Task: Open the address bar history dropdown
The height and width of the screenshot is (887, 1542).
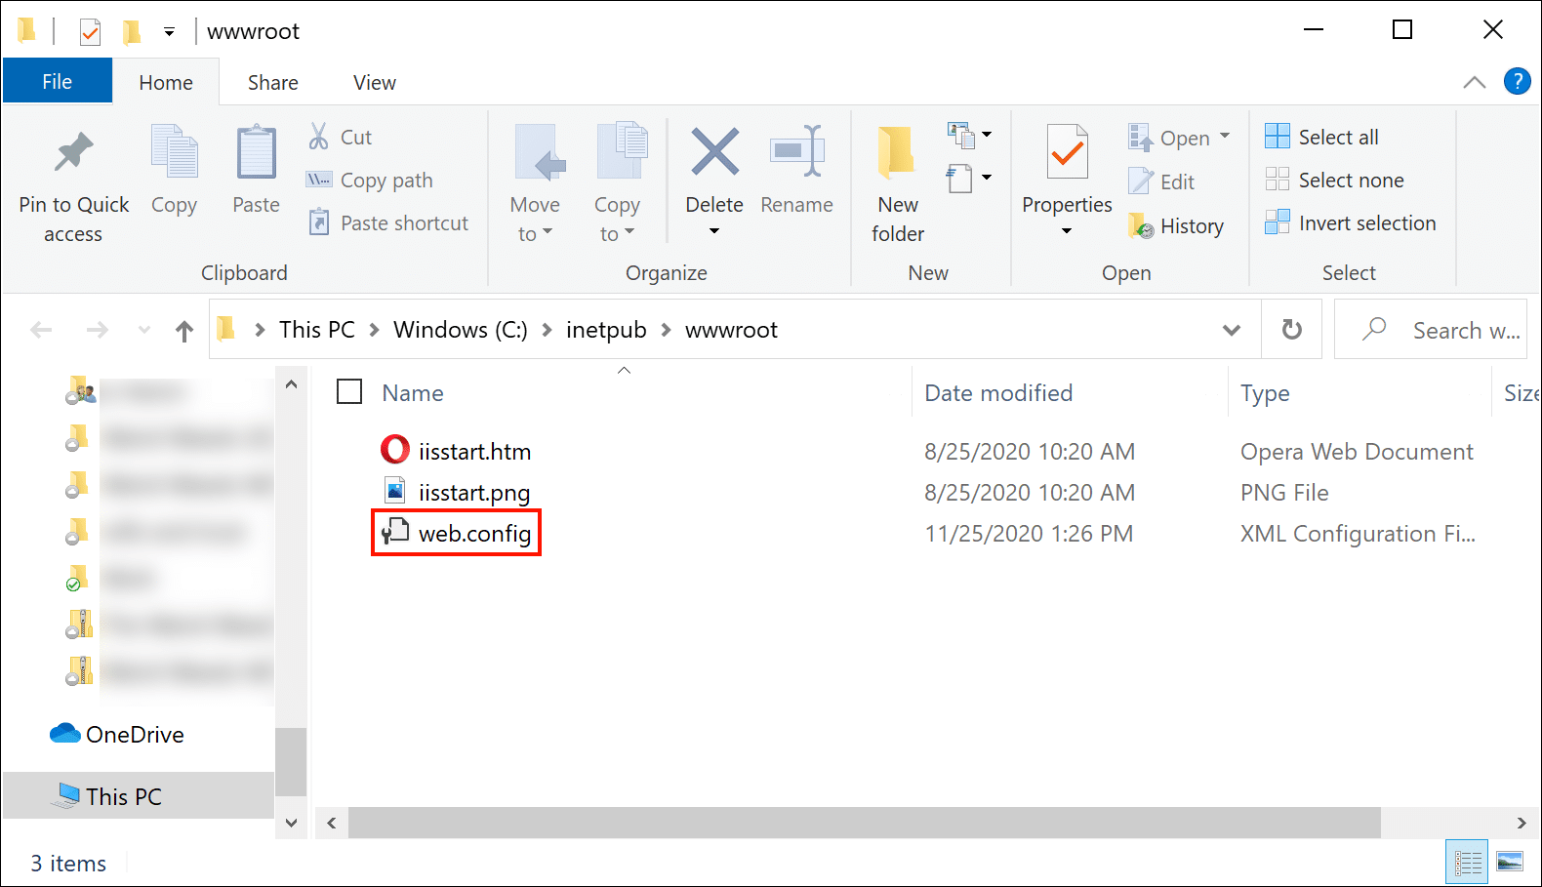Action: tap(1232, 330)
